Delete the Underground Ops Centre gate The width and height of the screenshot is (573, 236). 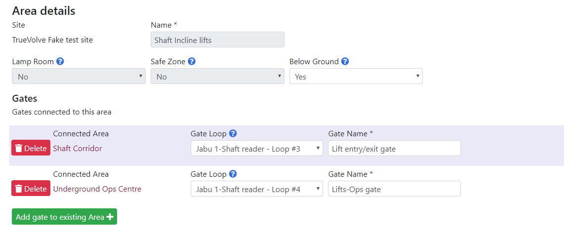(x=31, y=189)
